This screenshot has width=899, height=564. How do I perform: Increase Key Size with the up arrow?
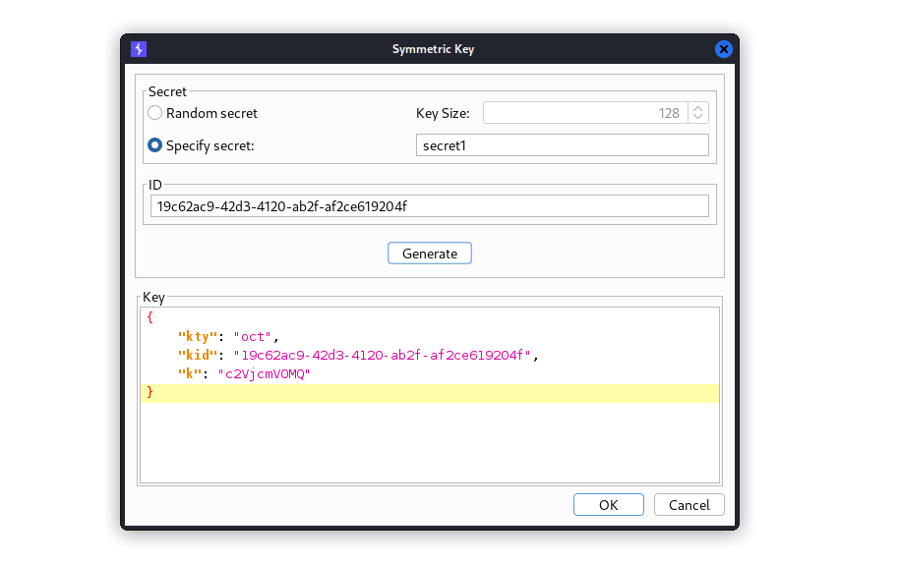697,108
